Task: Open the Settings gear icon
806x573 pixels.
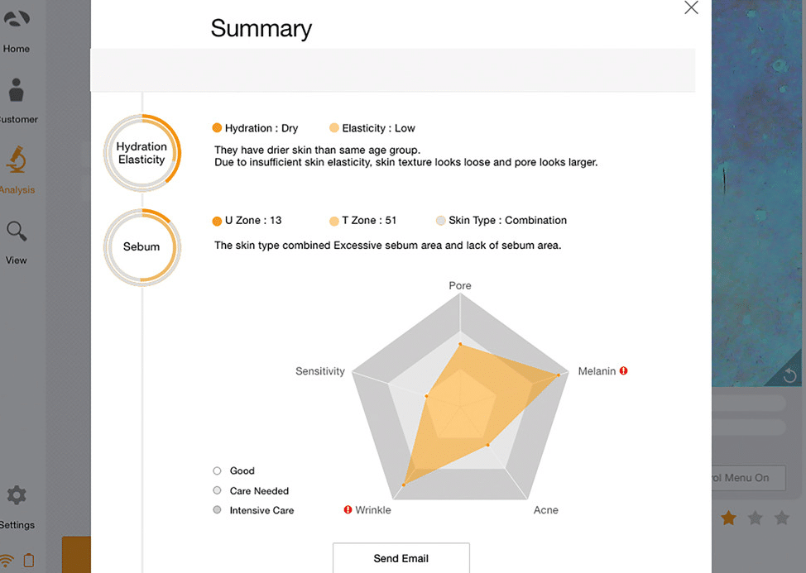Action: [17, 496]
